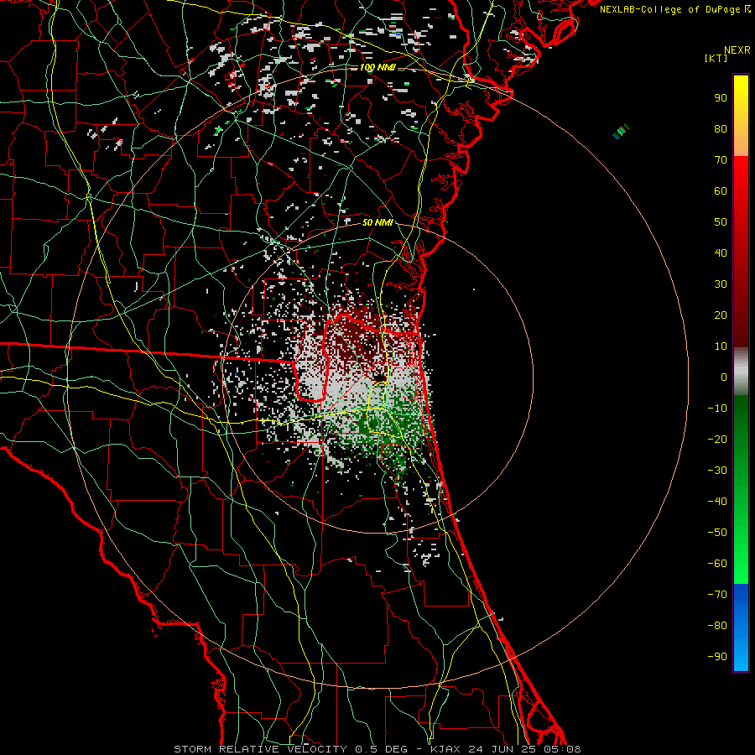Click the -60 value on the velocity scale
The width and height of the screenshot is (755, 755).
click(717, 564)
